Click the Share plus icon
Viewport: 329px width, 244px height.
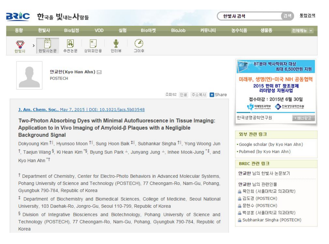click(212, 95)
